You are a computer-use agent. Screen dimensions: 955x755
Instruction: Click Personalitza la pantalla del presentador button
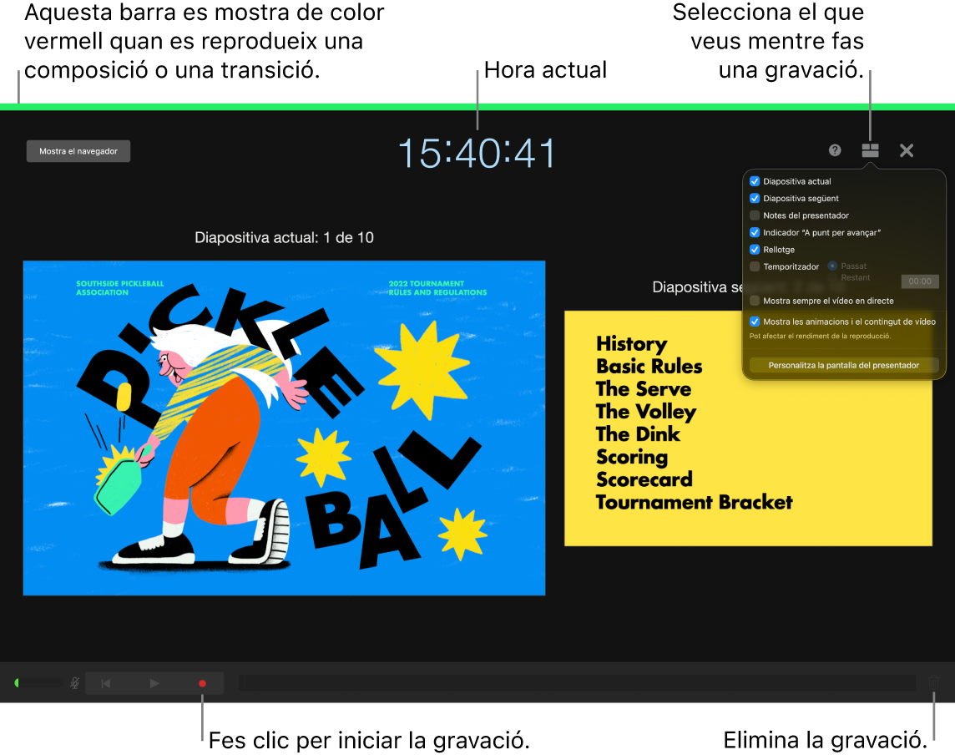[x=843, y=365]
